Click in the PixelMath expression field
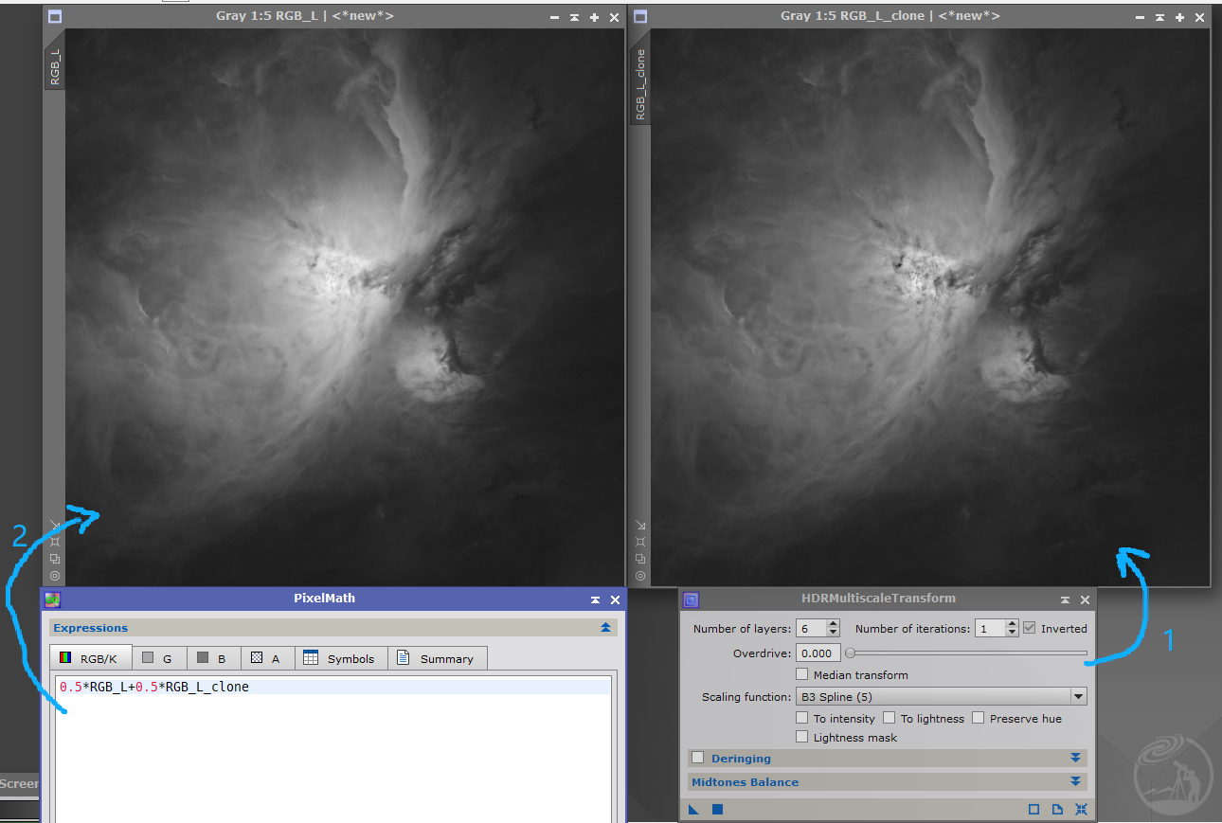Screen dimensions: 1222x823 click(332, 739)
